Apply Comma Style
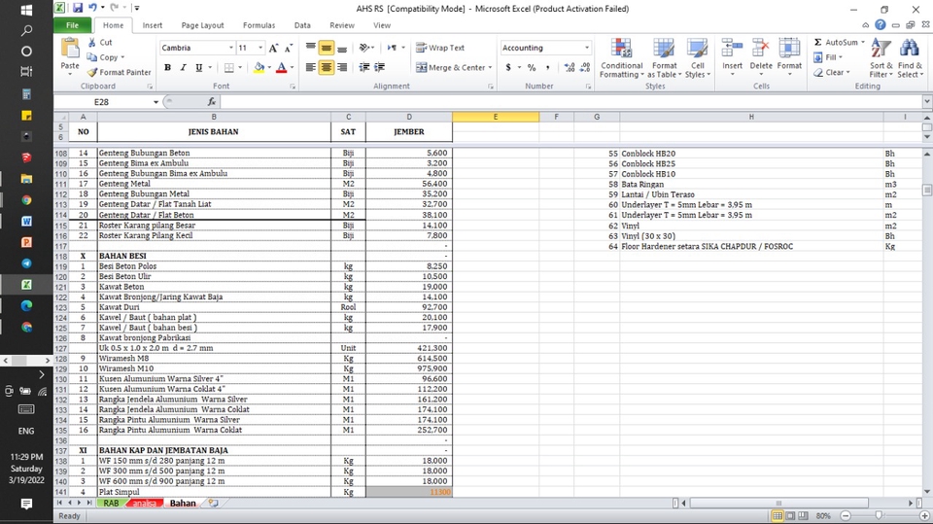Screen dimensions: 933x524 click(x=547, y=67)
